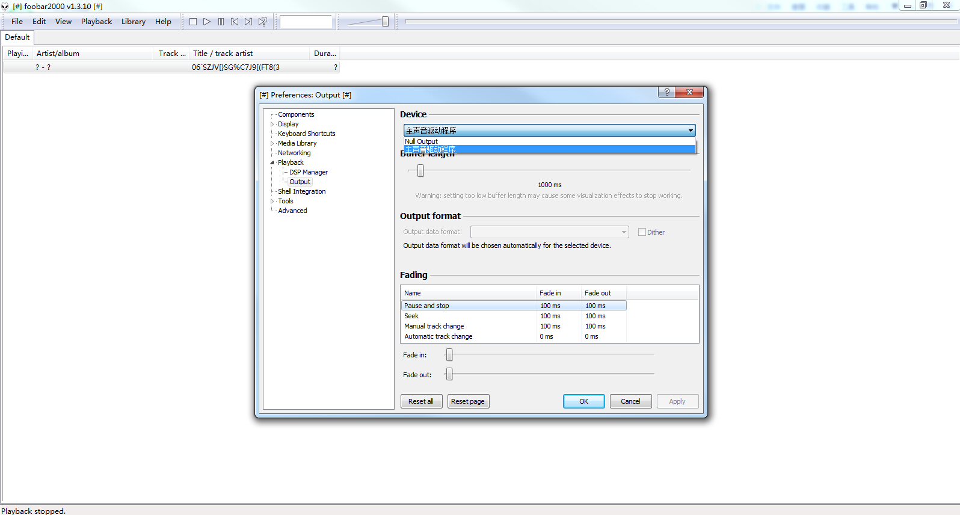
Task: Confirm preferences with the OK button
Action: click(x=583, y=401)
